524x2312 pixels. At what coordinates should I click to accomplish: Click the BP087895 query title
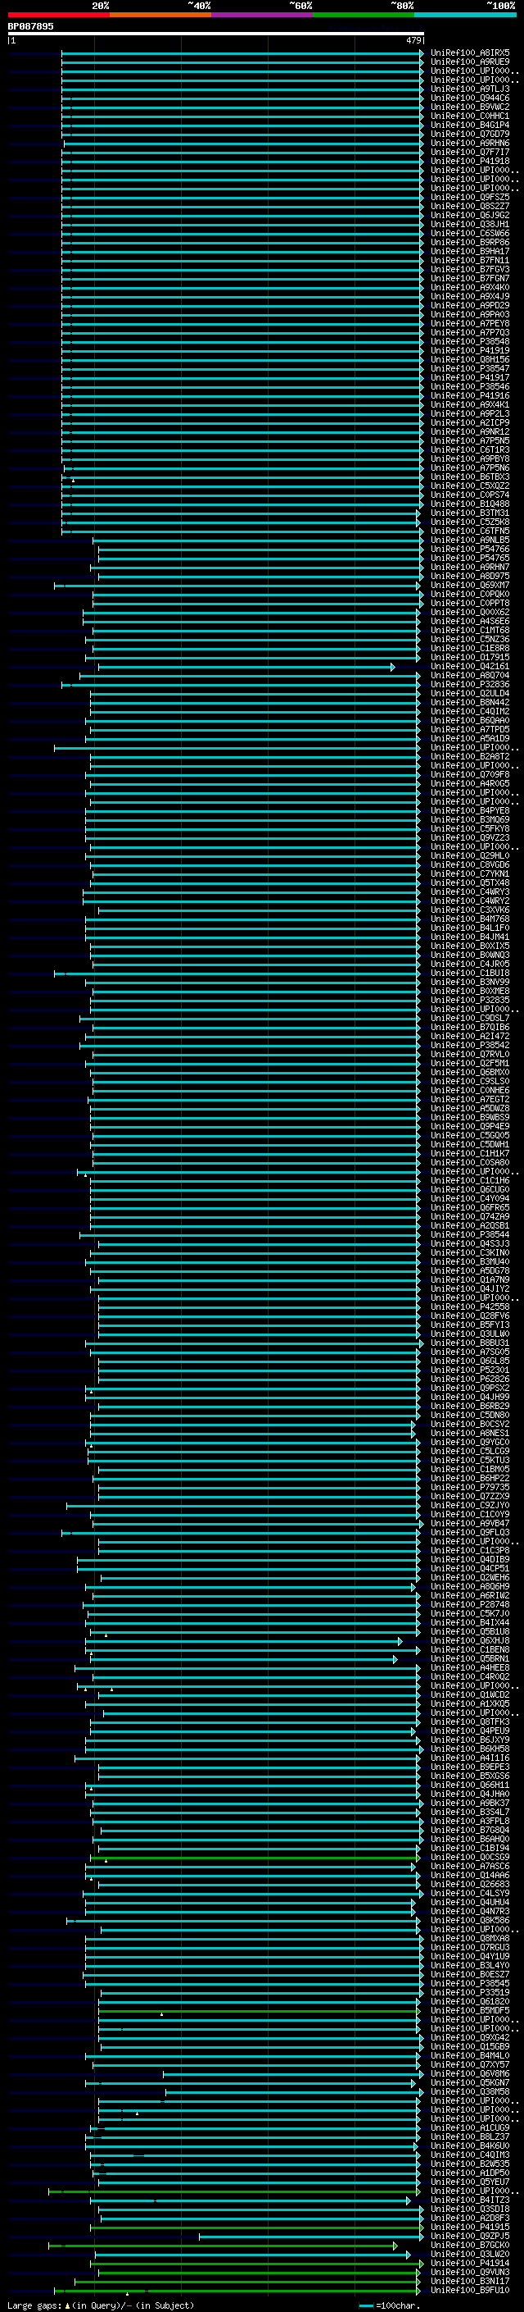coord(30,26)
